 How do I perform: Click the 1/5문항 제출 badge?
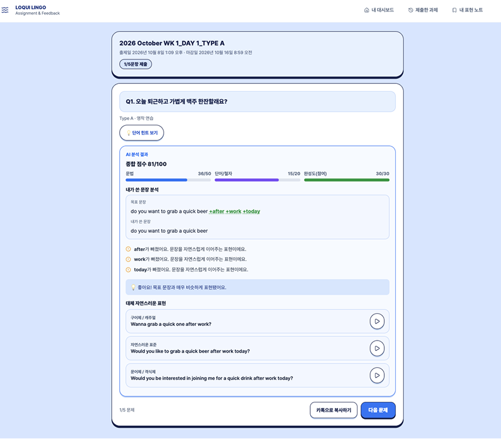click(x=136, y=64)
